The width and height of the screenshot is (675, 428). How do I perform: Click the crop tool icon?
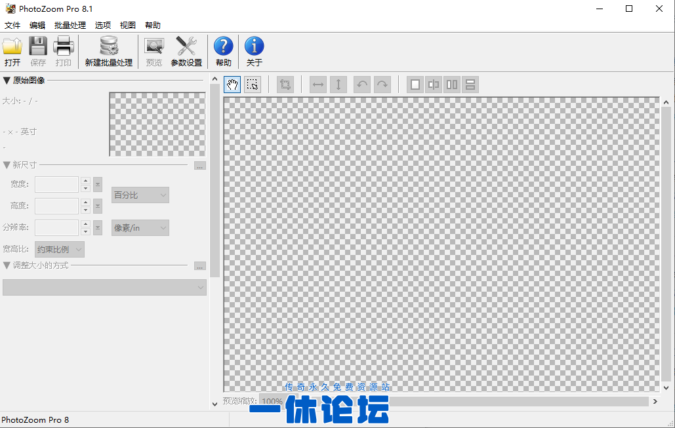point(285,85)
